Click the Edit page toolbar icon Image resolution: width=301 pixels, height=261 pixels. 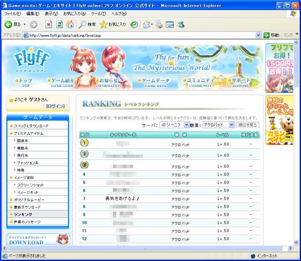[x=170, y=24]
